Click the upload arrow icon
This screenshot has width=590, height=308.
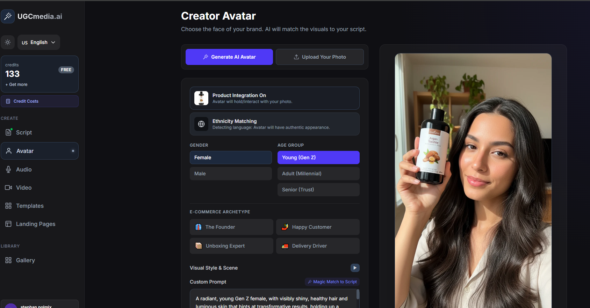click(x=296, y=57)
